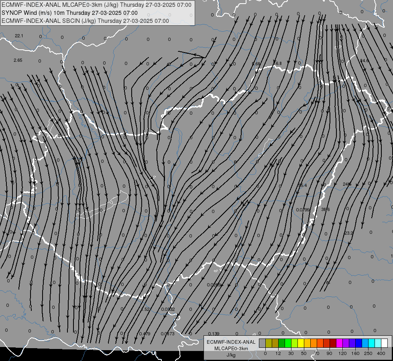This screenshot has width=393, height=361.
Task: Click the legend label MLCAPE0-3km
Action: click(x=231, y=349)
